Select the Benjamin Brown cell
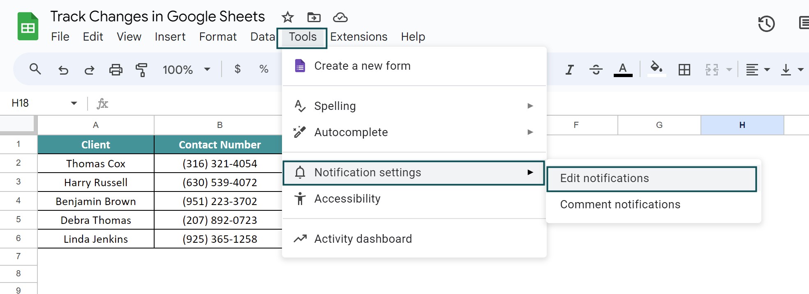This screenshot has height=294, width=809. tap(96, 201)
